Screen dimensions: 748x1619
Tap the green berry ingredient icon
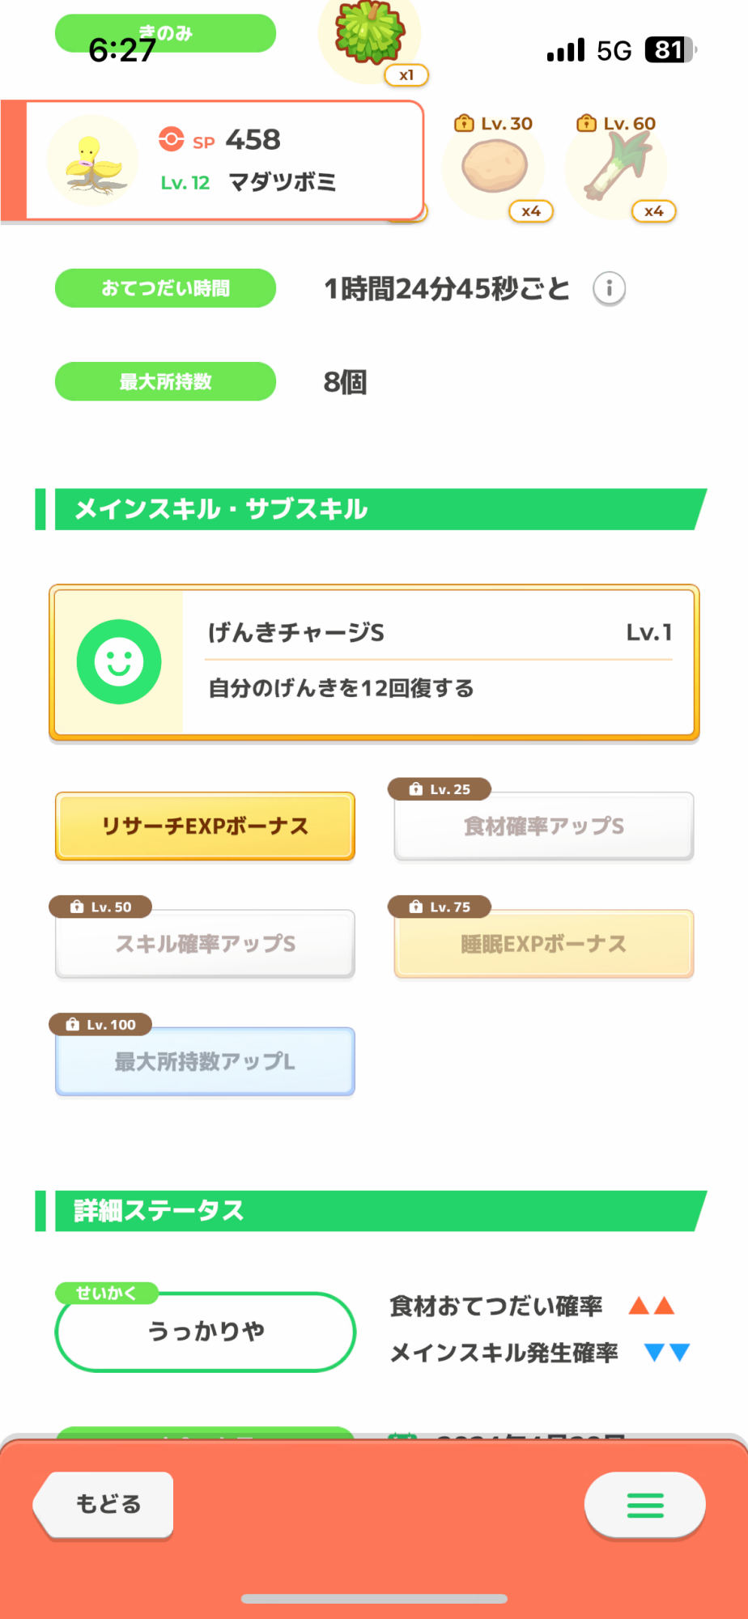370,34
